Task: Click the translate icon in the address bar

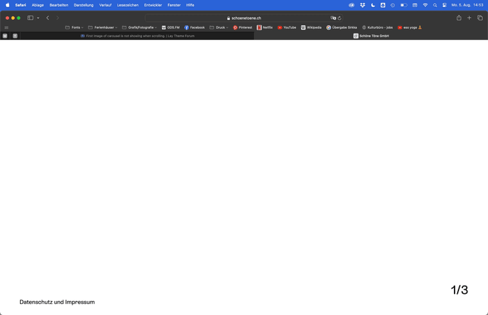Action: (x=333, y=18)
